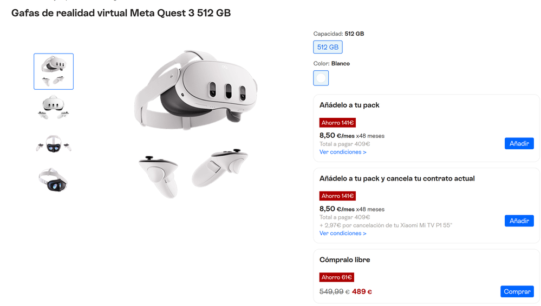The width and height of the screenshot is (541, 306).
Task: Select the first headset-with-controllers thumbnail
Action: pos(54,71)
